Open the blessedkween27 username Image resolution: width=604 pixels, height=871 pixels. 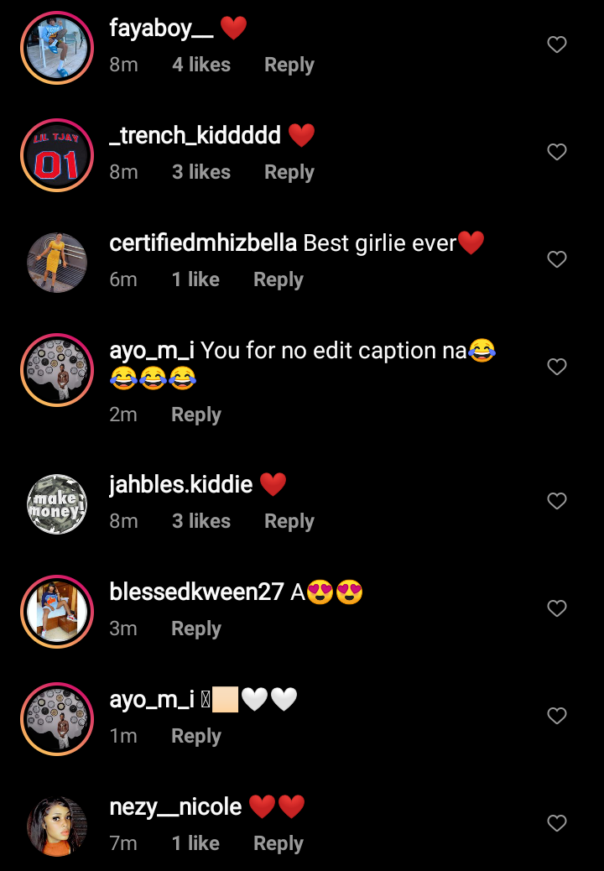click(196, 592)
